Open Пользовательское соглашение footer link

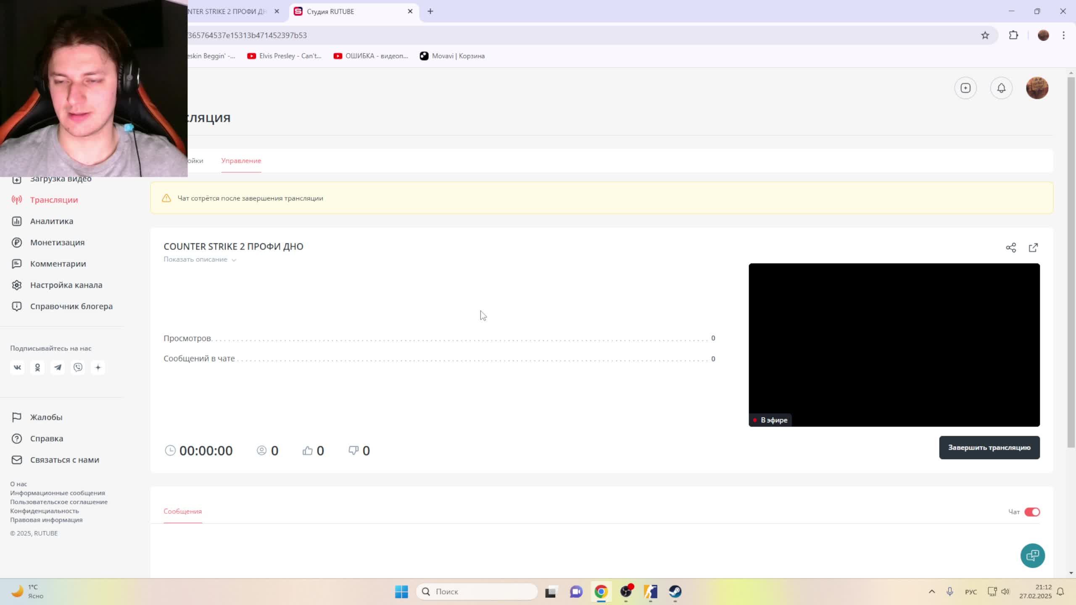coord(59,502)
